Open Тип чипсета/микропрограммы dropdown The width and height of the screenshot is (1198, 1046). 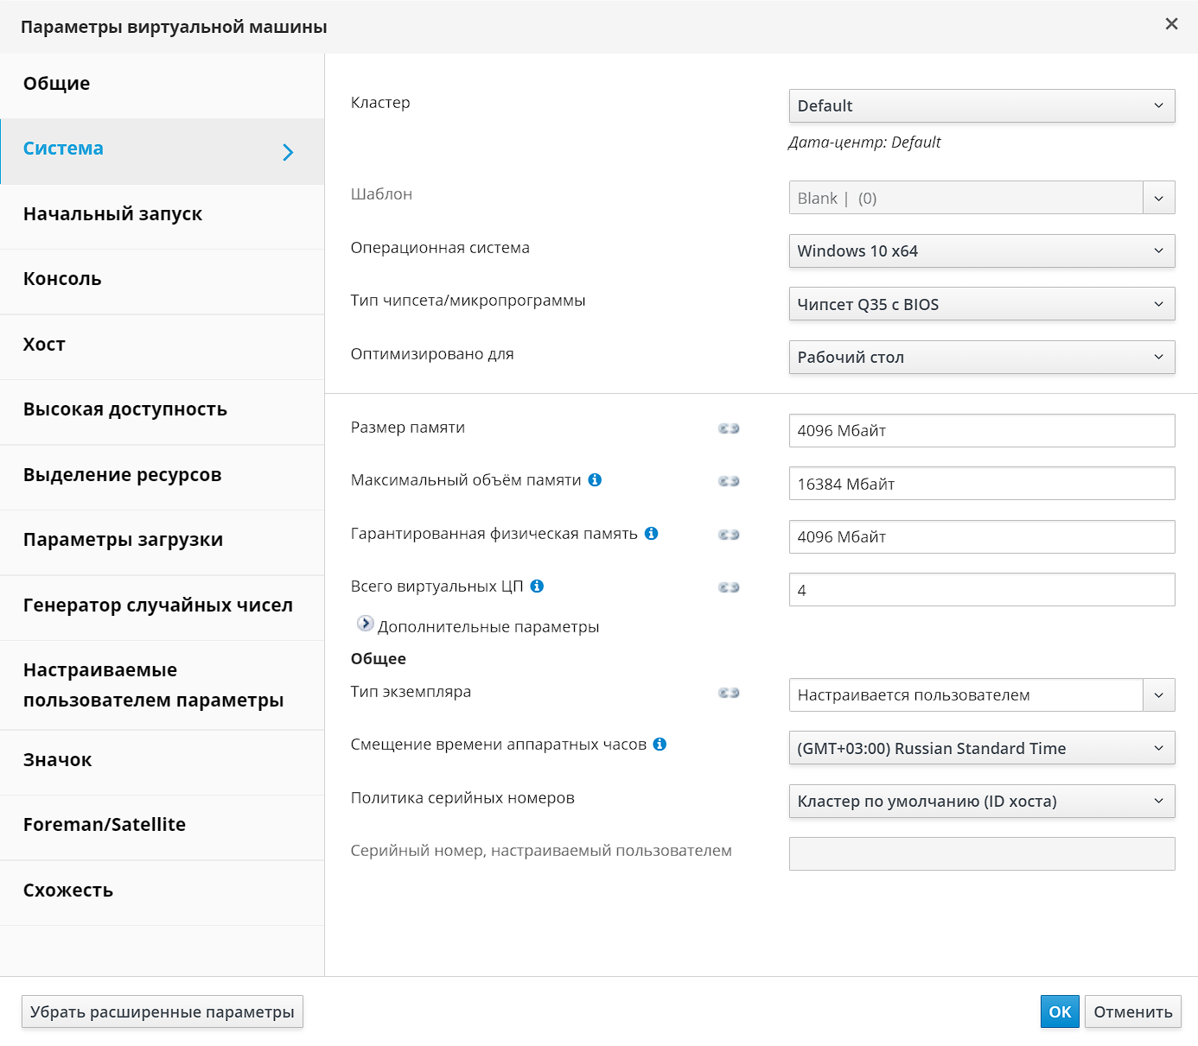[981, 304]
